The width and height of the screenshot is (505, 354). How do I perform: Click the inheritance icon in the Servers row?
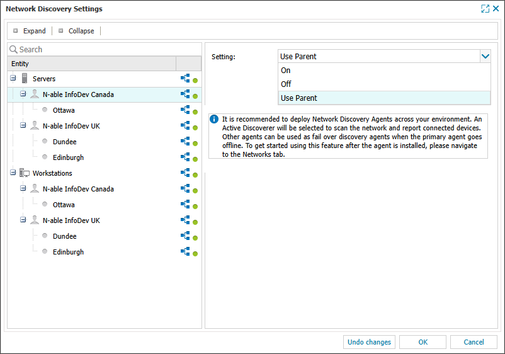pos(185,78)
